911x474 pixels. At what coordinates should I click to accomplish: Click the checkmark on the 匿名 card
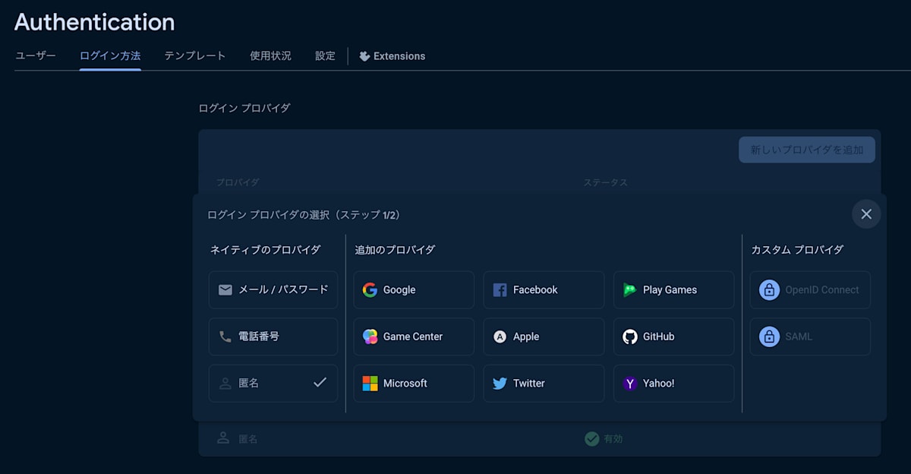[x=320, y=383]
